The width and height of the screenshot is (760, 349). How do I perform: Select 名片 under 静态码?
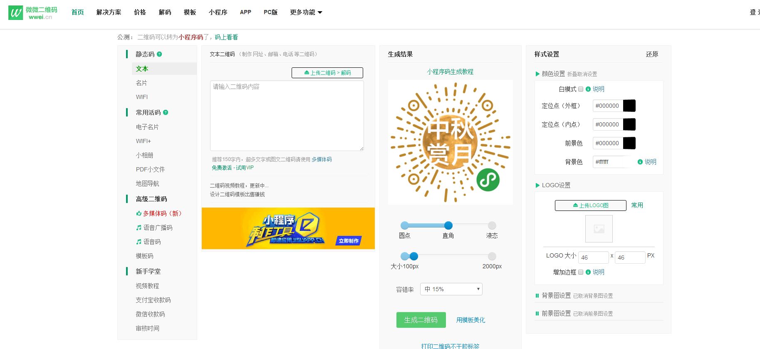141,83
